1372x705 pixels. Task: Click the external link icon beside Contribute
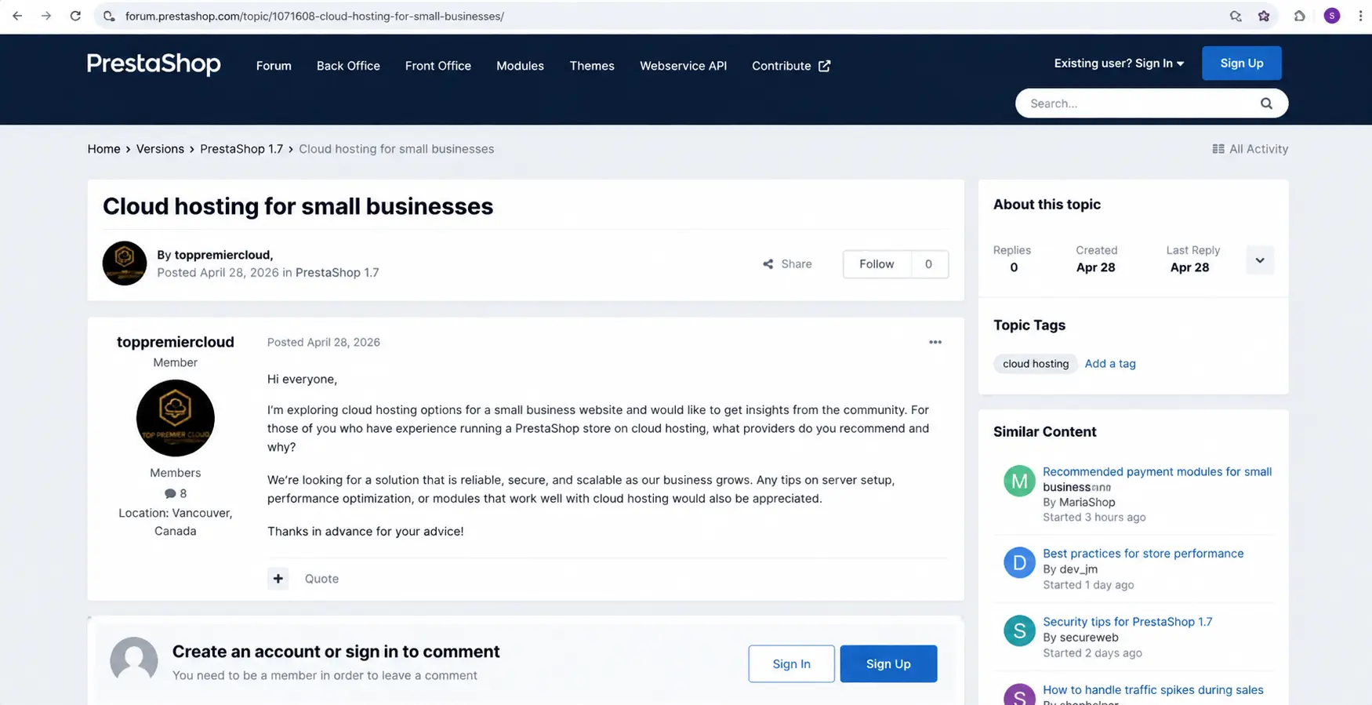[x=825, y=66]
